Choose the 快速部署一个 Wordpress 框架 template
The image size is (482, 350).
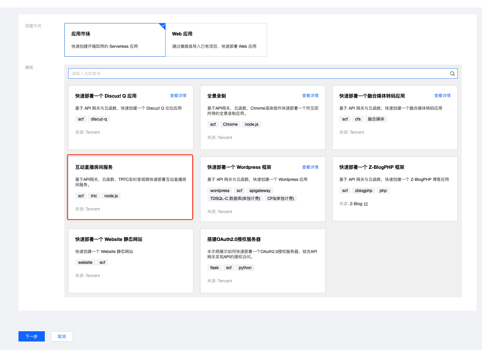coord(263,189)
